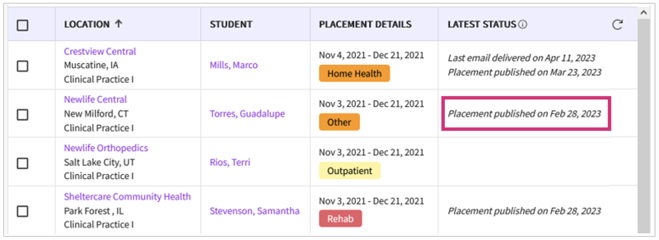659x240 pixels.
Task: Click the Stevenson, Samantha student link
Action: point(255,211)
